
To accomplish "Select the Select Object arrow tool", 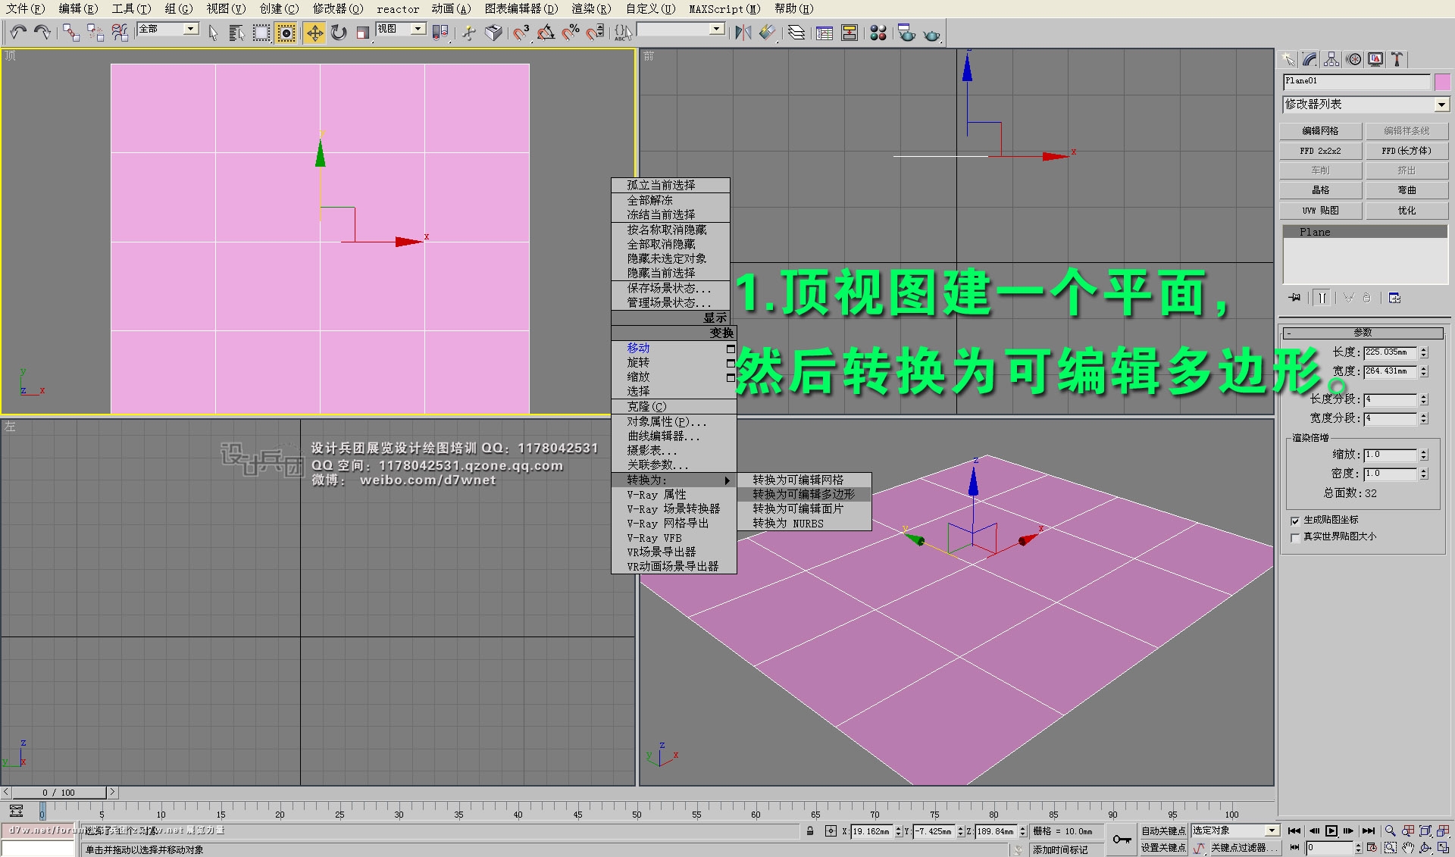I will (x=213, y=33).
